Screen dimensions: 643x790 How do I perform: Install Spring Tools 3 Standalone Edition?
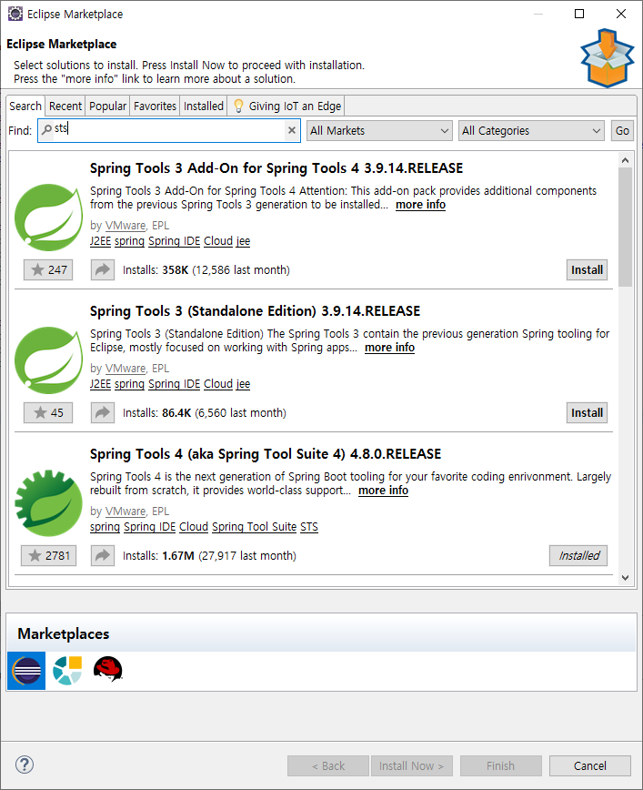click(x=587, y=412)
